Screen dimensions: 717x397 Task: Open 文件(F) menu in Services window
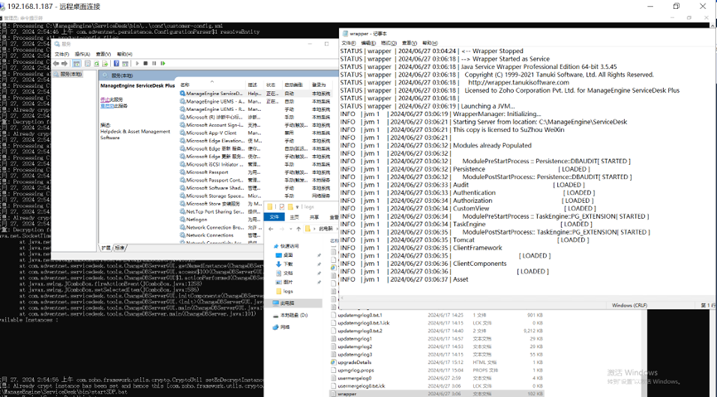point(61,54)
